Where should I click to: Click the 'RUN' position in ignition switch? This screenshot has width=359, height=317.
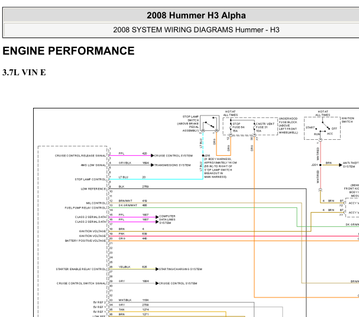tap(317, 134)
